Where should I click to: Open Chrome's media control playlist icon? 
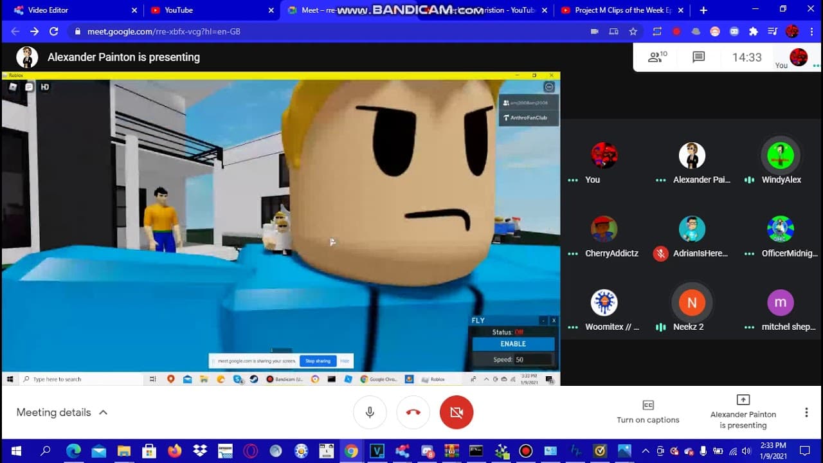[773, 31]
